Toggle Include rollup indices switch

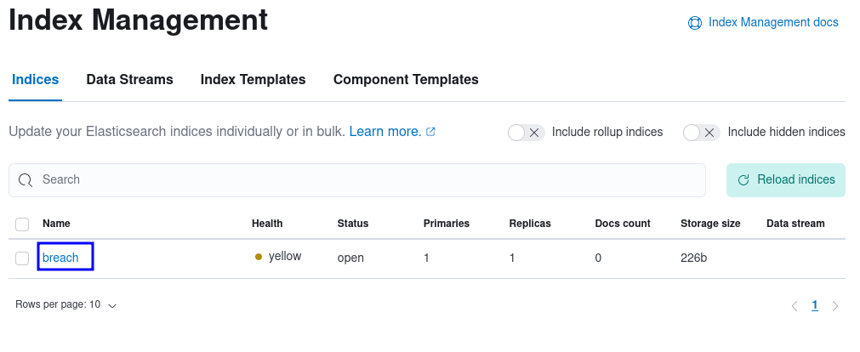click(526, 132)
